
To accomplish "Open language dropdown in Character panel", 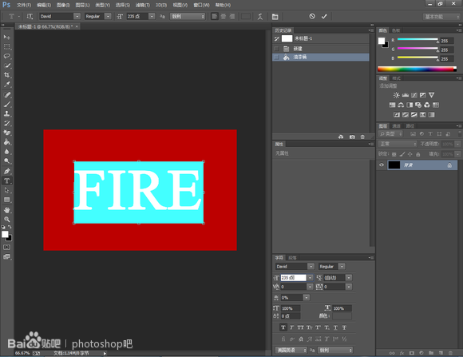I will point(291,350).
